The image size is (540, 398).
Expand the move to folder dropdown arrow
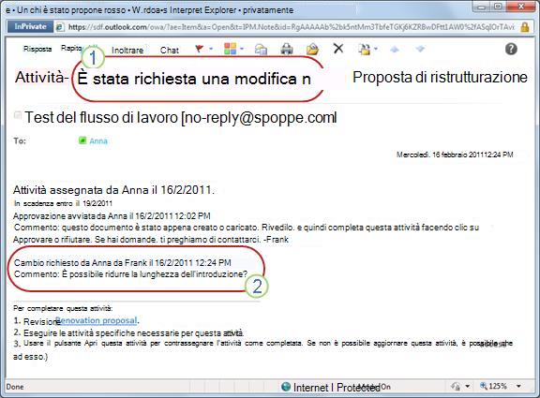point(376,49)
